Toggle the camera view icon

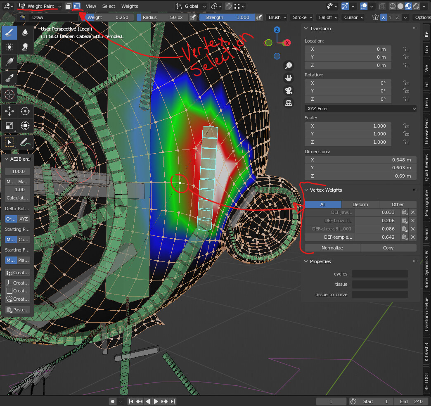(x=288, y=90)
